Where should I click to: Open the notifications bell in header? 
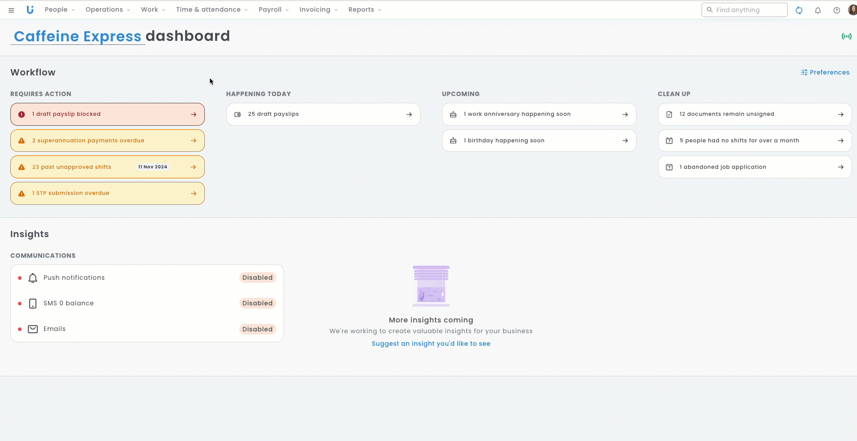(x=818, y=10)
